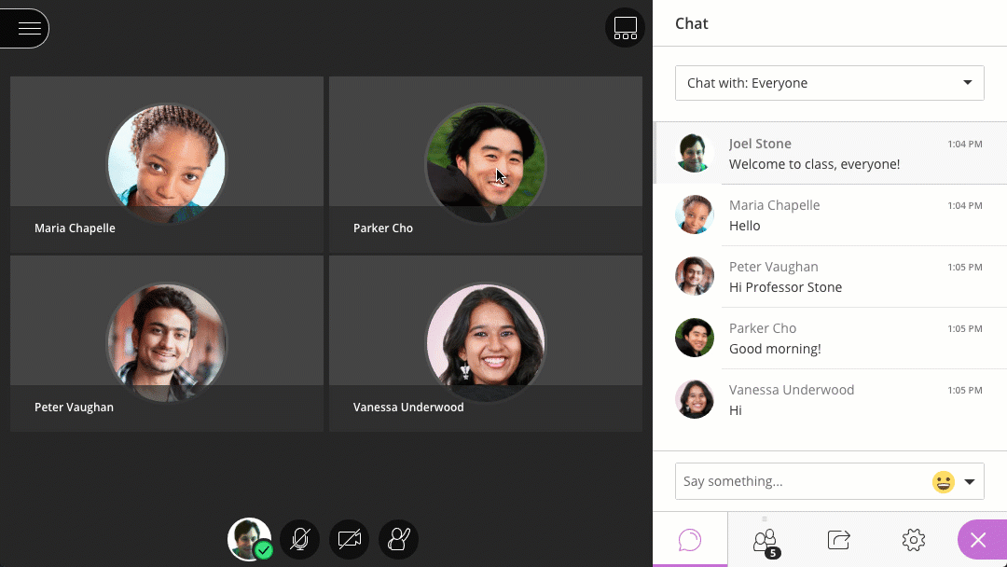Click Joel Stone's name in chat
This screenshot has width=1007, height=567.
[x=760, y=144]
